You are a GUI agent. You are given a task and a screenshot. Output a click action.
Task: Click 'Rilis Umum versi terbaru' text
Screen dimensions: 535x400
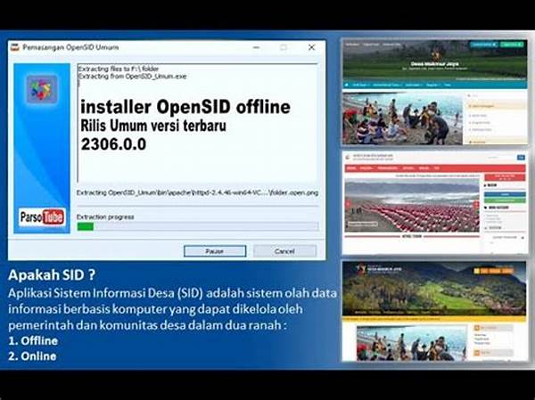[x=153, y=126]
